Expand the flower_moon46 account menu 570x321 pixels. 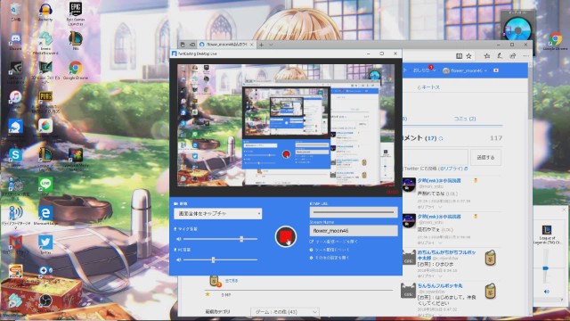[x=466, y=70]
